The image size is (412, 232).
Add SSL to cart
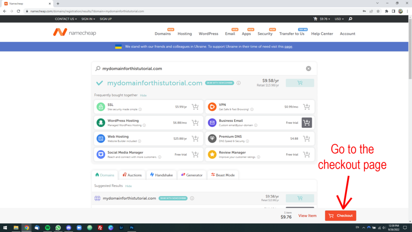[195, 106]
